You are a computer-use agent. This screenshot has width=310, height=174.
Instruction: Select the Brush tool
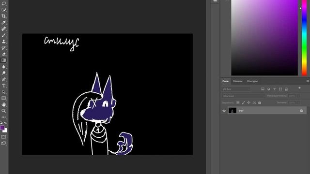(x=3, y=35)
